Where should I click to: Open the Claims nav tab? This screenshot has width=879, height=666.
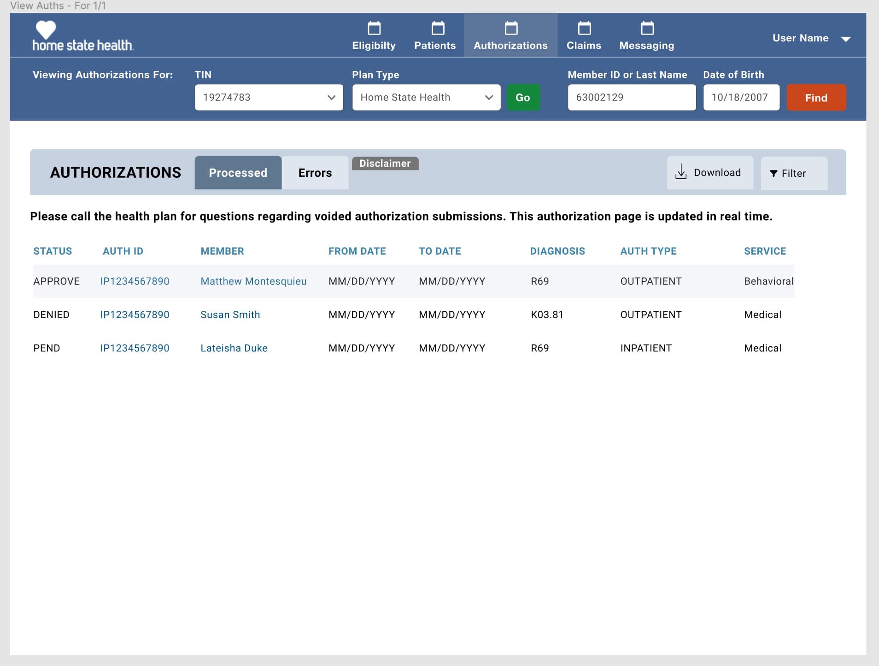[584, 35]
